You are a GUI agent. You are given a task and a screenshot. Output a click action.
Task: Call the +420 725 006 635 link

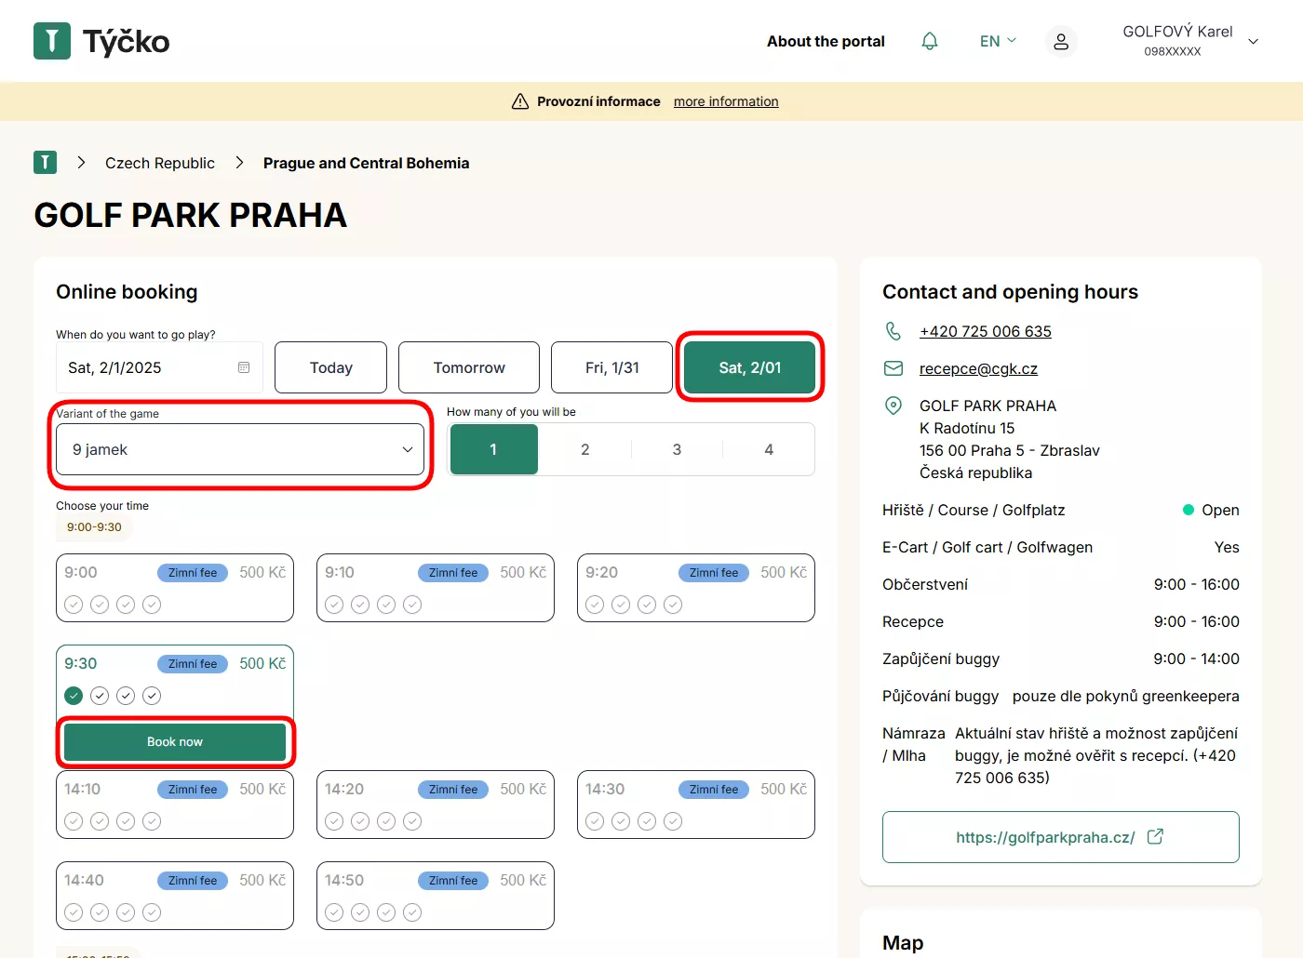coord(986,331)
